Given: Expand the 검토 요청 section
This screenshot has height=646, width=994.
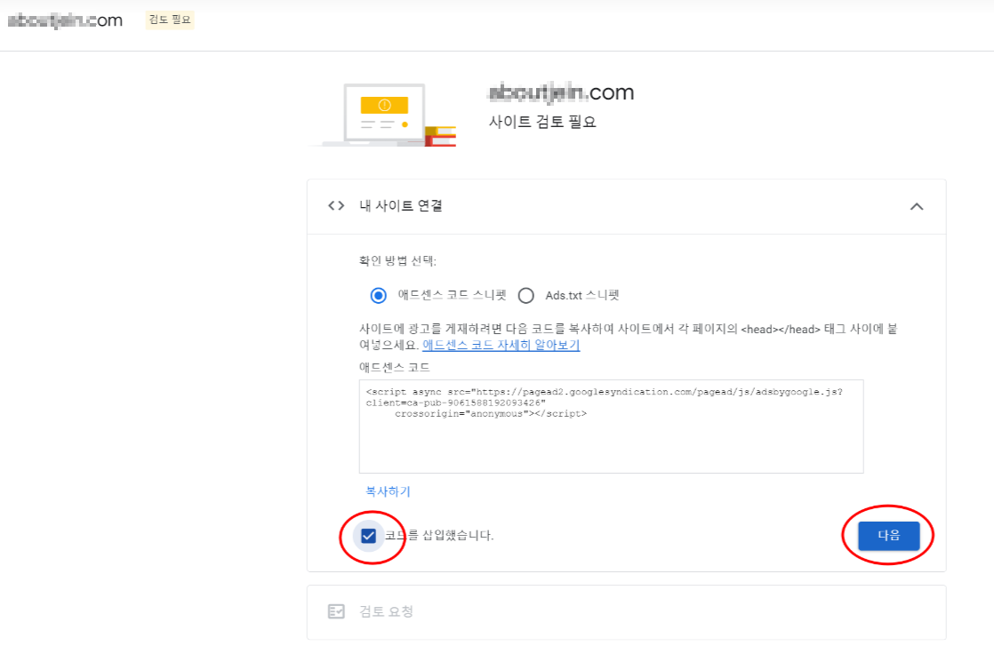Looking at the screenshot, I should click(x=626, y=612).
